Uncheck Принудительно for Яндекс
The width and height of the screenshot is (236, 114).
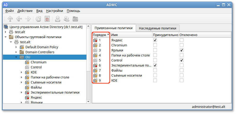click(x=155, y=40)
